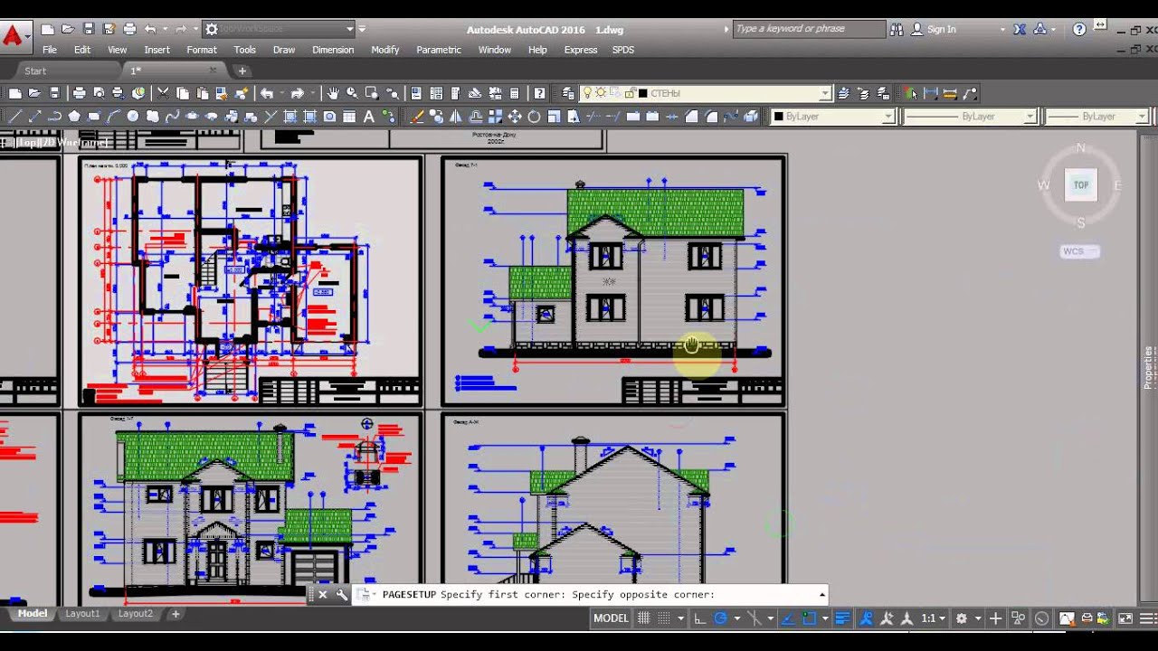Click the Linear Dimension toolbar icon
1158x651 pixels.
pos(930,93)
